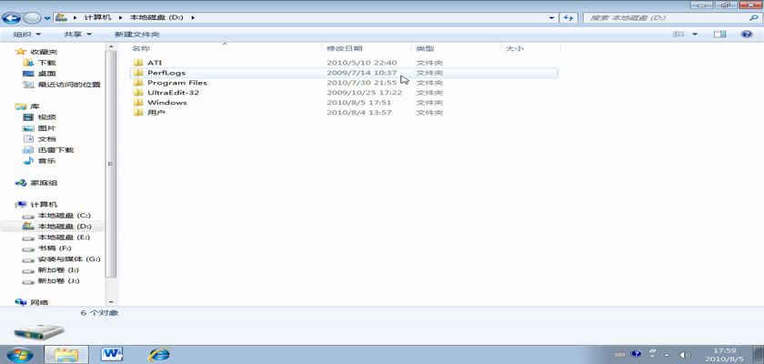This screenshot has height=364, width=764.
Task: Click the Back navigation arrow button
Action: pyautogui.click(x=14, y=17)
